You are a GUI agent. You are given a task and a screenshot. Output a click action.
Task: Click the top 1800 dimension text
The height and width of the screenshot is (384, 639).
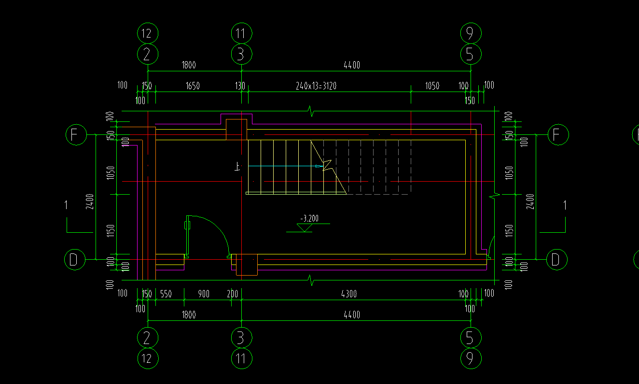point(188,65)
